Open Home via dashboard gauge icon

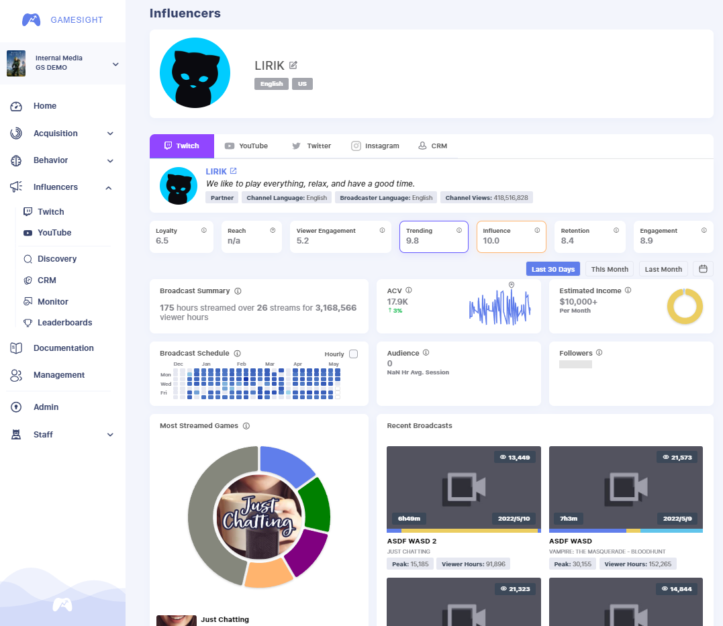pos(16,107)
